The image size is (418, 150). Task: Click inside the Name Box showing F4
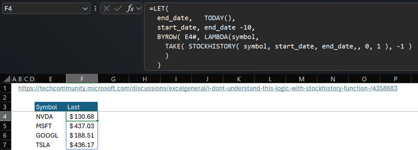click(42, 9)
